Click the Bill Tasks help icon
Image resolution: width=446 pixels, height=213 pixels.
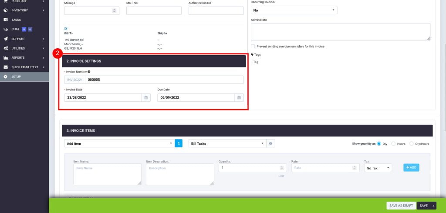pos(270,143)
